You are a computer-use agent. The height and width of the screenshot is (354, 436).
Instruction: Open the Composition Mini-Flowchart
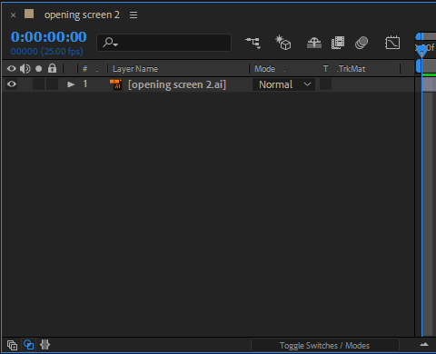pyautogui.click(x=253, y=43)
